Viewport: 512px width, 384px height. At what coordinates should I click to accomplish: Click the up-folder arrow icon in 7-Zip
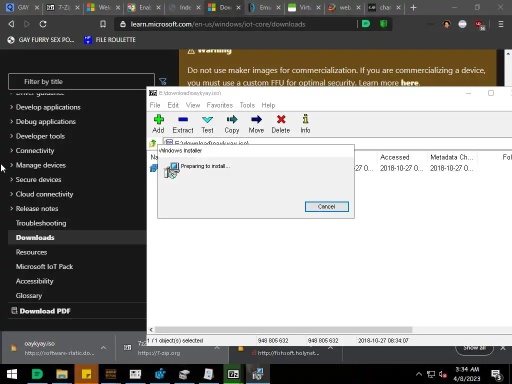pos(153,143)
